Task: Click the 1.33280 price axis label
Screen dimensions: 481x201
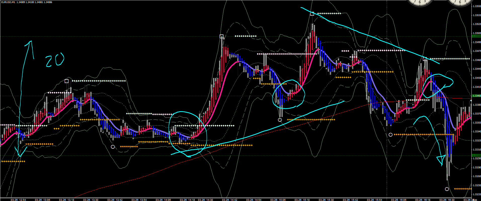Action: pyautogui.click(x=477, y=168)
